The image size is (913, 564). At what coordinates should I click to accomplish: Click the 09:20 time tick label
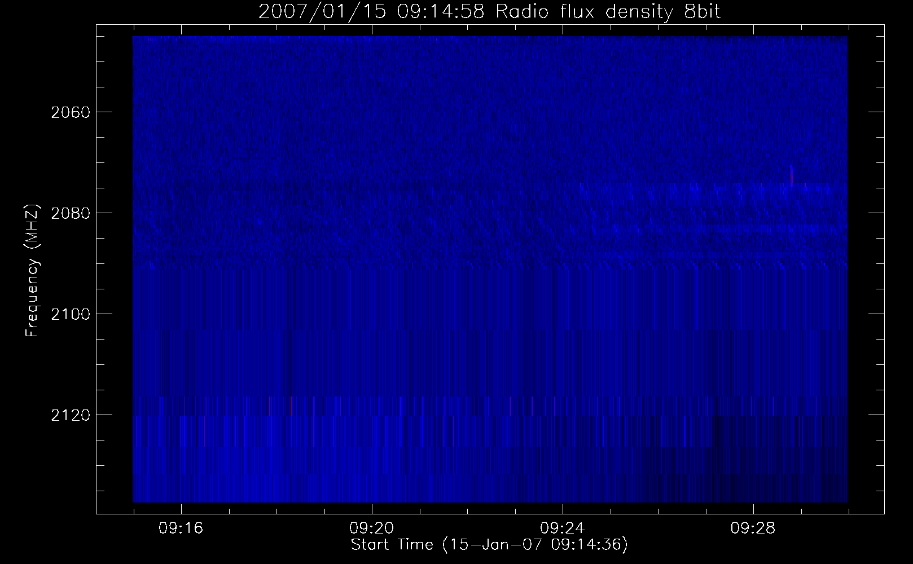coord(372,528)
